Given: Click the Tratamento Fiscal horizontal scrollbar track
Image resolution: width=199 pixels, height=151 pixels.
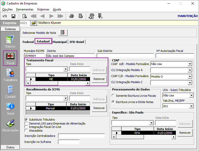Looking at the screenshot, I should [72, 83].
